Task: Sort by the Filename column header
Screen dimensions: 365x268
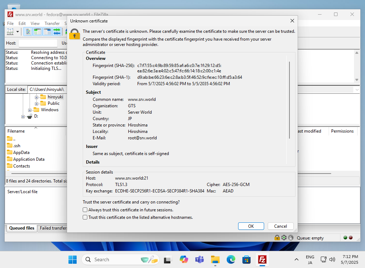Action: (x=36, y=131)
